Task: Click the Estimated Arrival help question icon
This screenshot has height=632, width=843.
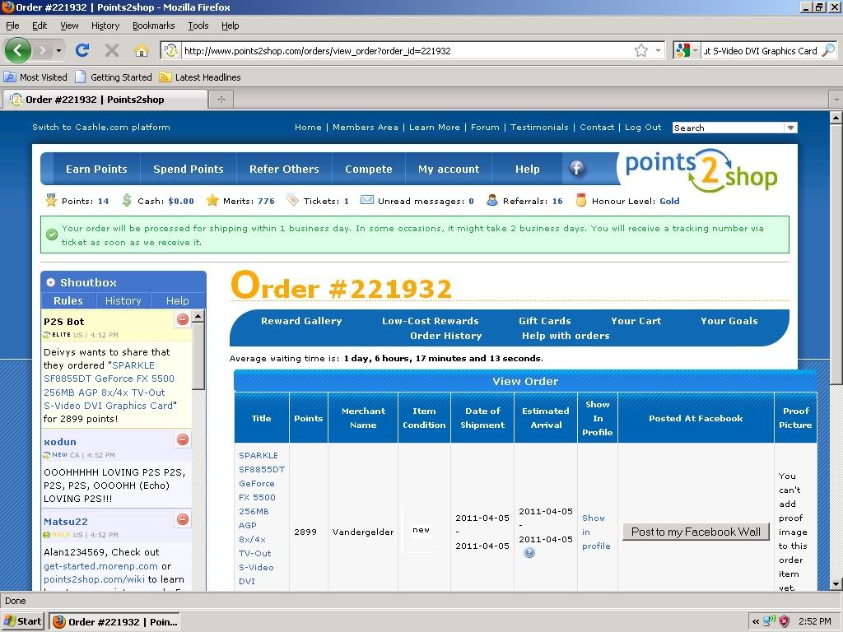Action: (529, 552)
